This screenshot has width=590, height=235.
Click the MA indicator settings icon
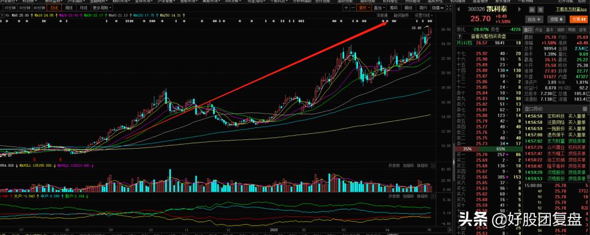[2, 15]
